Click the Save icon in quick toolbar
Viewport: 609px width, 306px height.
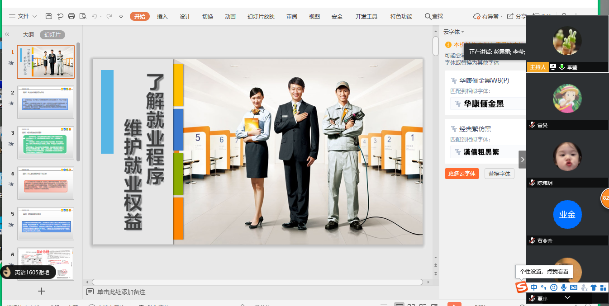click(49, 16)
